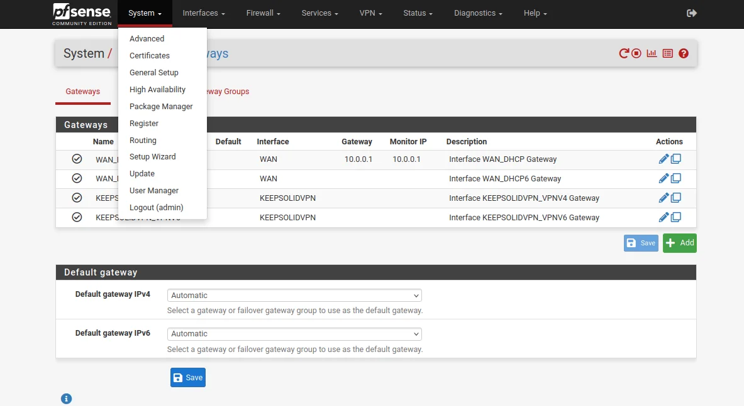Screen dimensions: 744x406
Task: Choose User Manager in System menu
Action: pos(154,191)
